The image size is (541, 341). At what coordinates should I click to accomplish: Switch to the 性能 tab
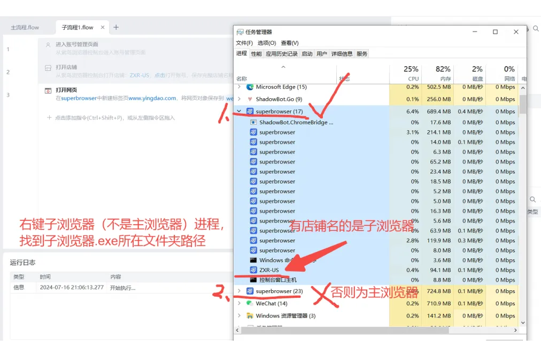pos(257,54)
